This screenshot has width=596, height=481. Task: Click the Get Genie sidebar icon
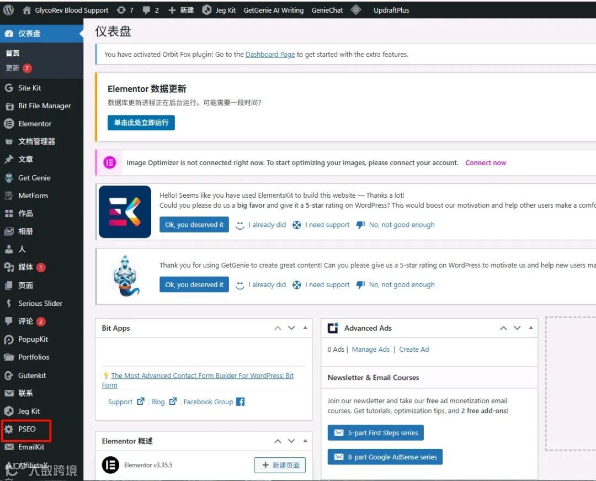click(x=9, y=178)
